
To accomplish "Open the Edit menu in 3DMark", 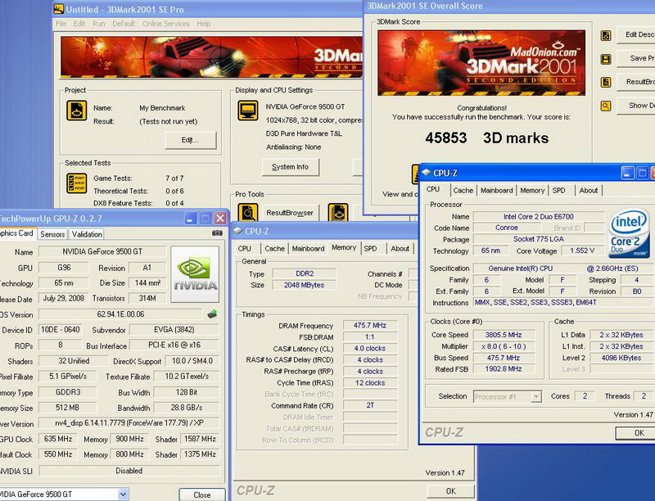I will click(x=79, y=24).
